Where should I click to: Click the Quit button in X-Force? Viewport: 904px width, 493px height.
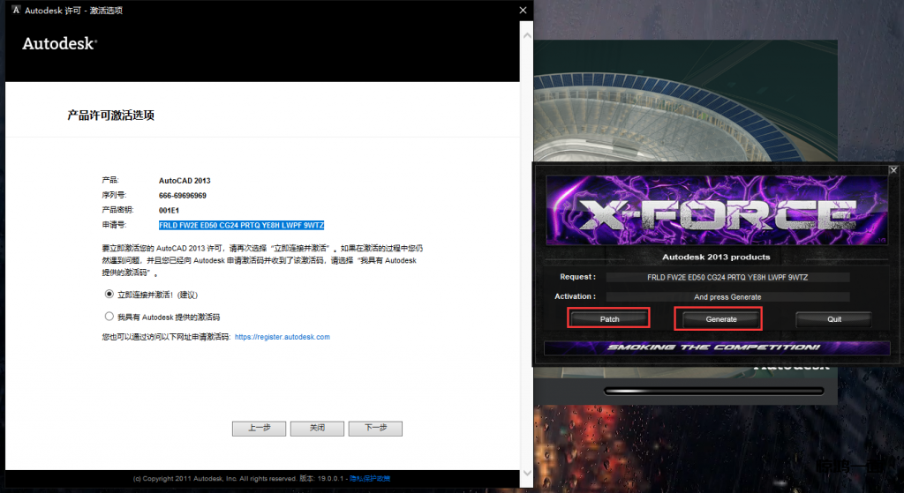pyautogui.click(x=833, y=319)
